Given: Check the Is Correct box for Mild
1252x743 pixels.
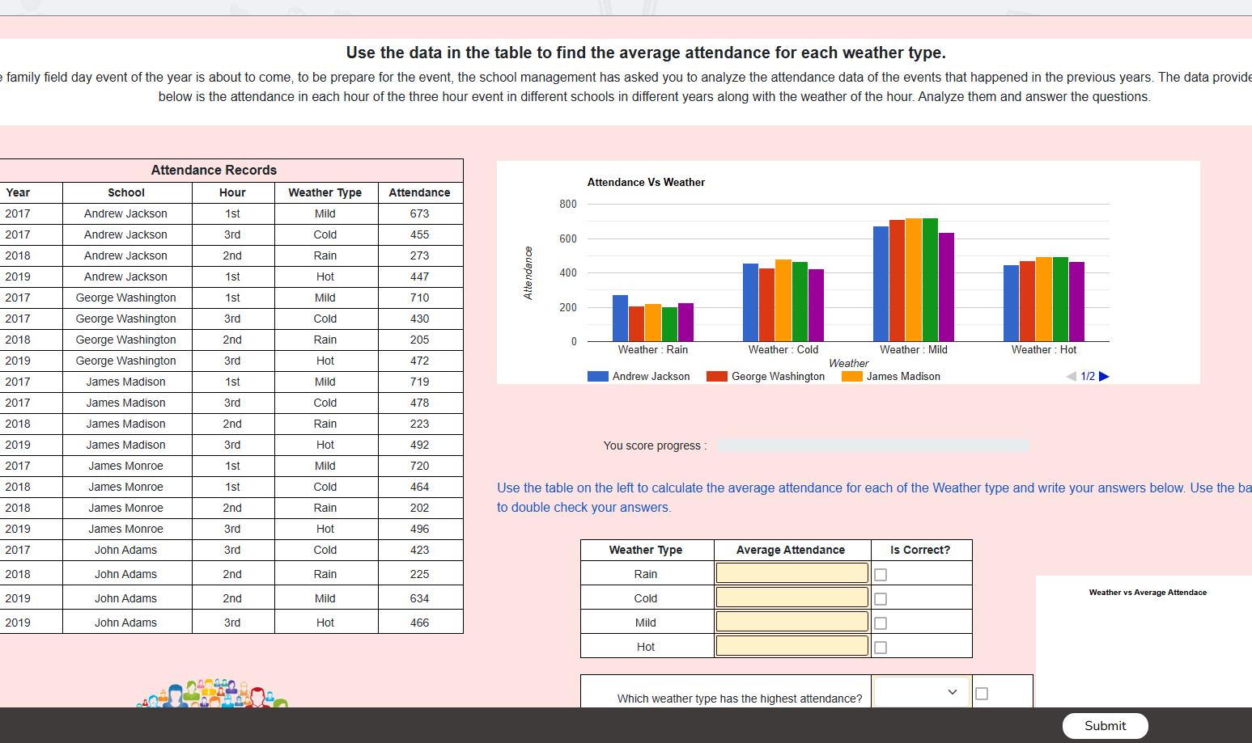Looking at the screenshot, I should [x=881, y=623].
